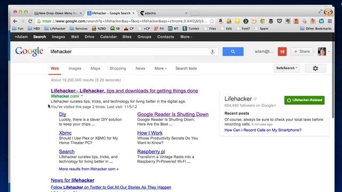Open the Chrome menu hamburger icon
Viewport: 342px width, 192px height.
click(x=330, y=21)
